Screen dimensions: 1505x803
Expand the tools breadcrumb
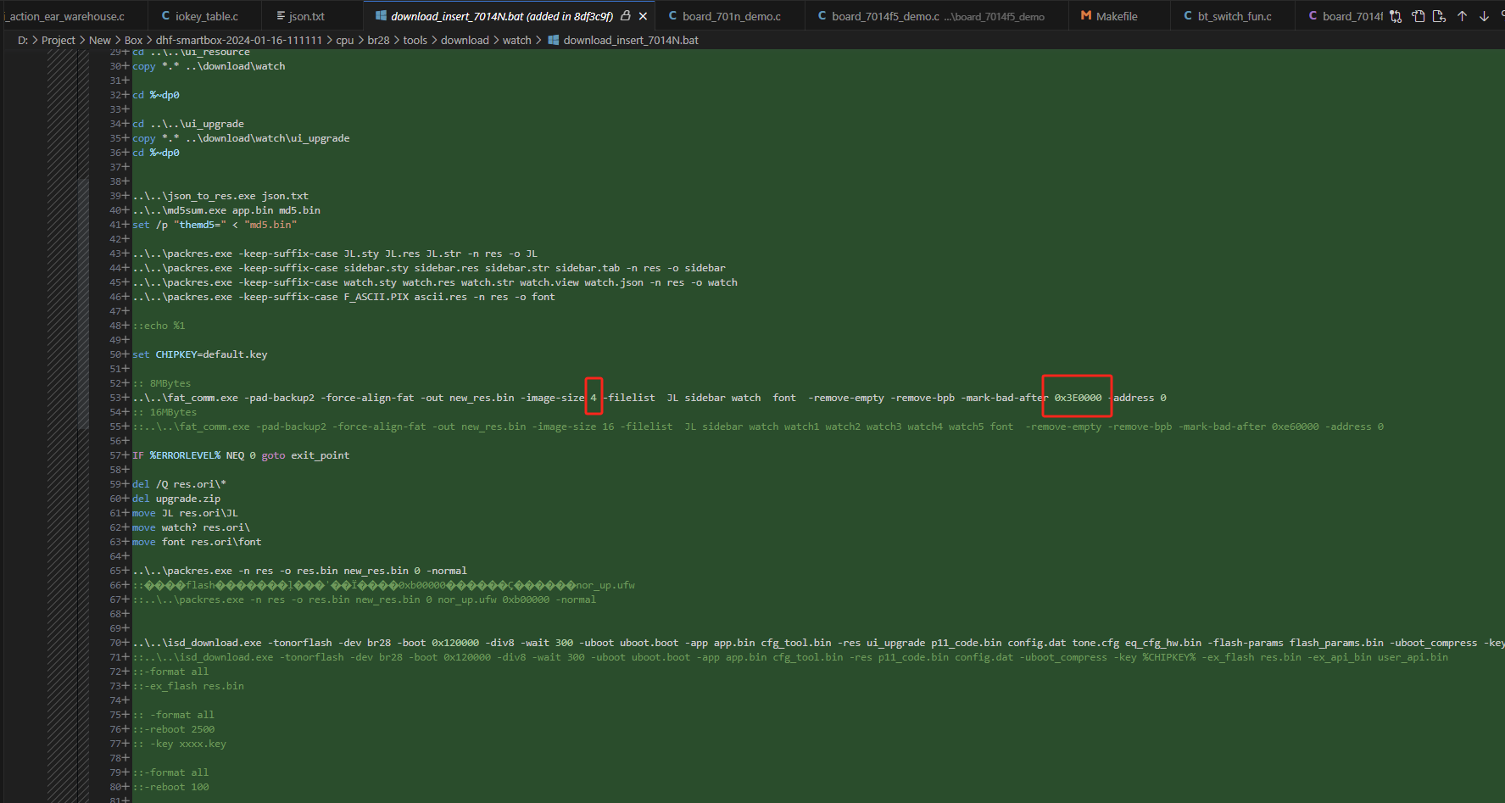(x=415, y=40)
